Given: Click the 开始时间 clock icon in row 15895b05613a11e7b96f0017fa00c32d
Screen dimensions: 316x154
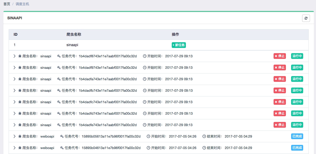Looking at the screenshot, I should tap(148, 136).
